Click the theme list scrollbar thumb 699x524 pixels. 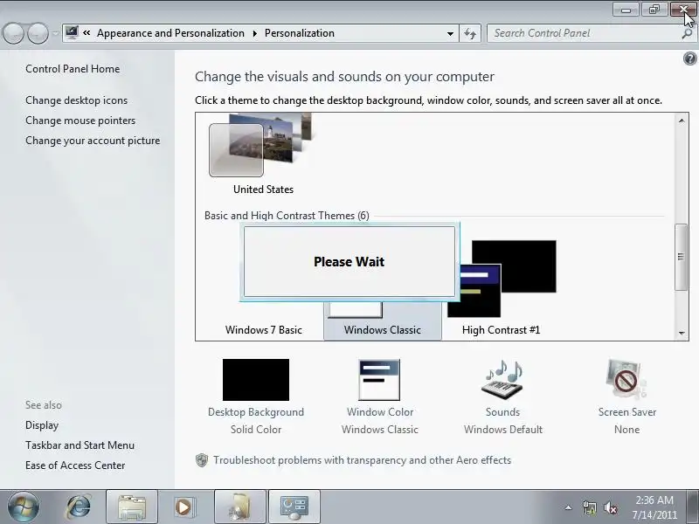pyautogui.click(x=682, y=257)
